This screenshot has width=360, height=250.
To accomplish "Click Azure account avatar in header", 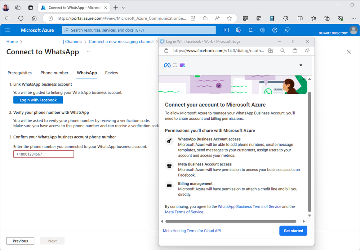I will point(354,30).
